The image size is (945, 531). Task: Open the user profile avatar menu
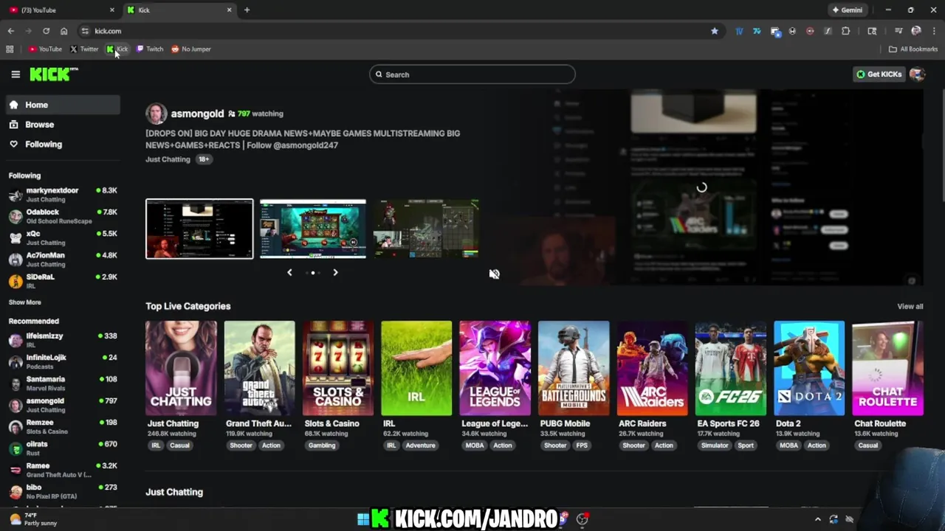(x=917, y=74)
